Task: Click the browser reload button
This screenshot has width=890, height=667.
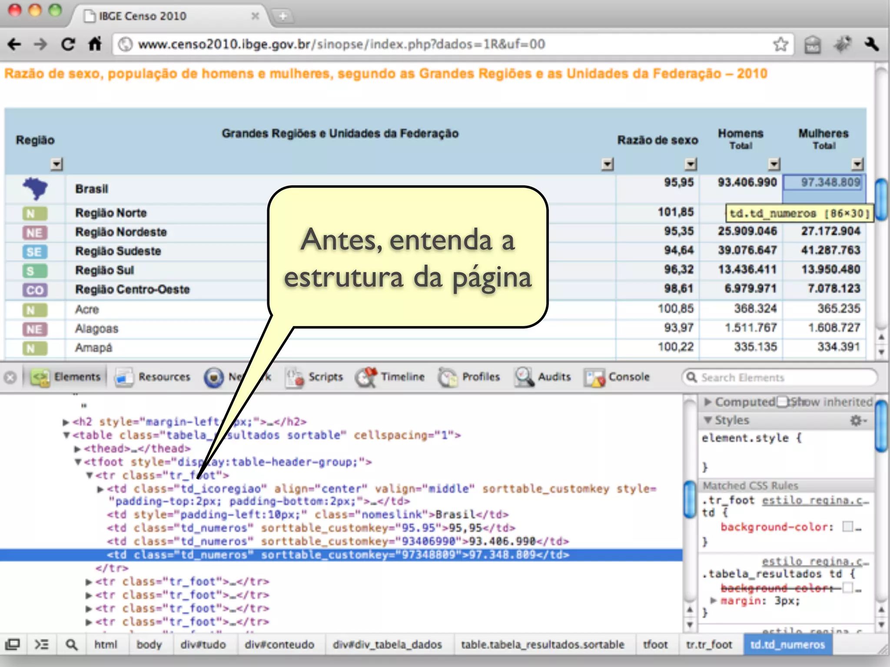Action: tap(67, 44)
